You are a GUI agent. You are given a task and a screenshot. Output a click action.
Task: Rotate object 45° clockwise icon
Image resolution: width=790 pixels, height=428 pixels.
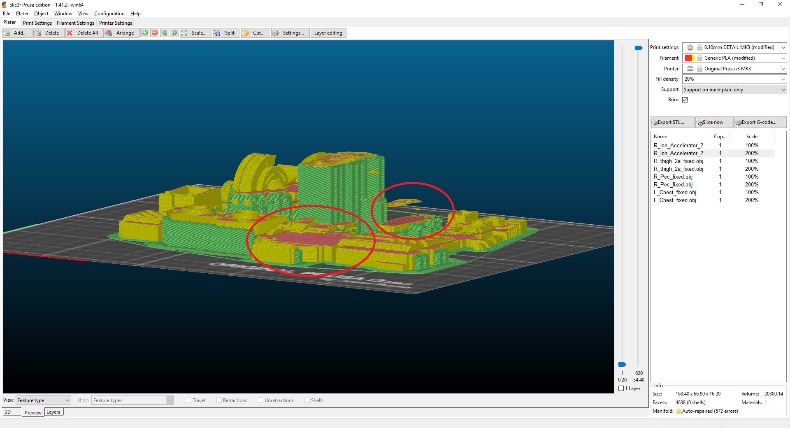point(174,33)
